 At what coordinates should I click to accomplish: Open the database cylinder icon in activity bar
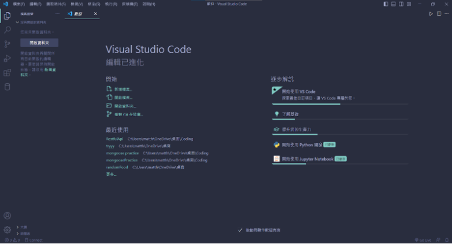coord(7,87)
